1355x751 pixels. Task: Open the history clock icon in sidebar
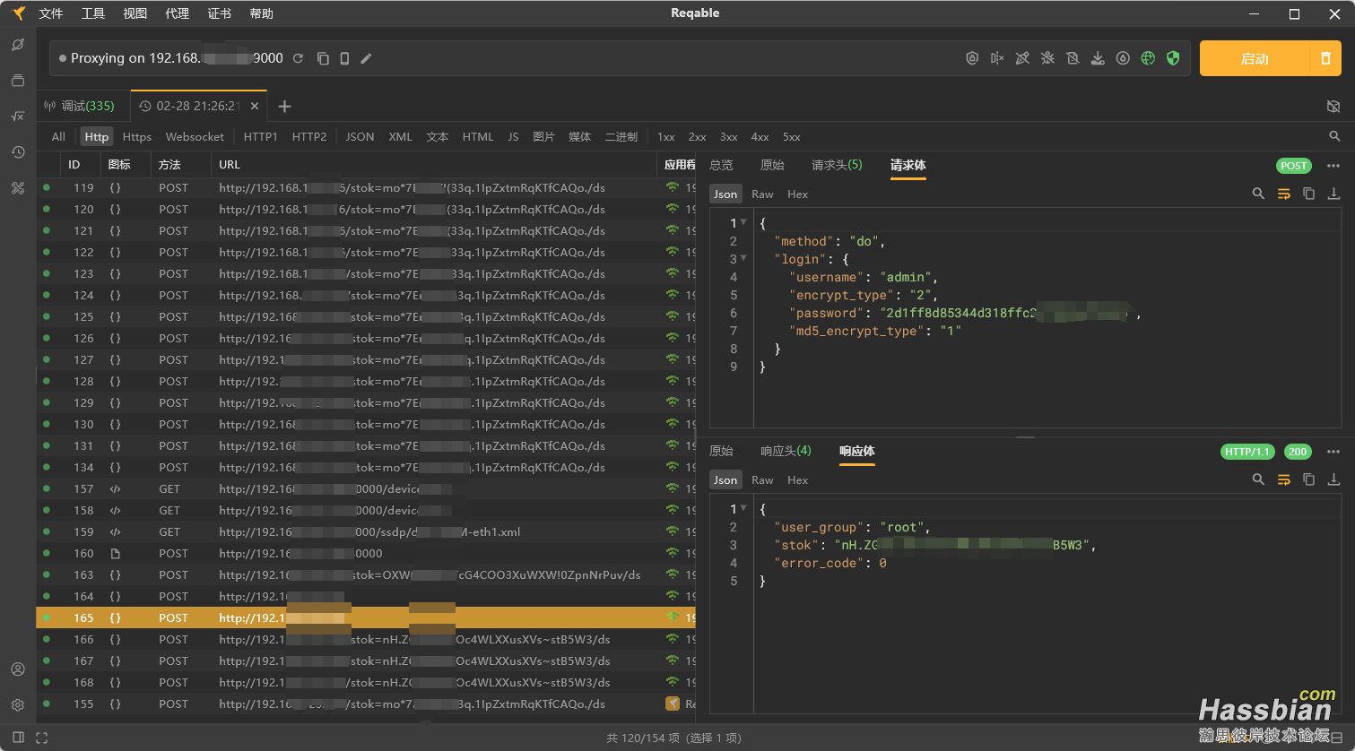coord(18,152)
